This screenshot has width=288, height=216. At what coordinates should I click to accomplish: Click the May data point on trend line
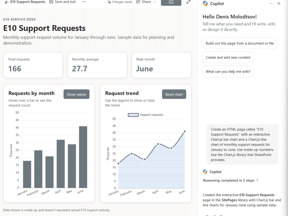pyautogui.click(x=171, y=148)
